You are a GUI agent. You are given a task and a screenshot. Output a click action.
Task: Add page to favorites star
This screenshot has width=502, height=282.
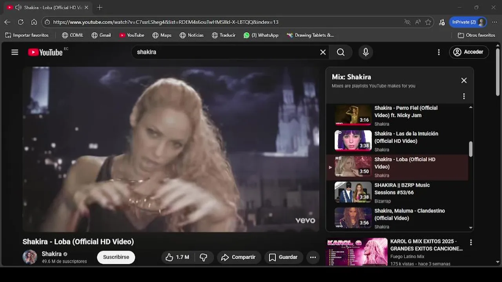coord(428,22)
